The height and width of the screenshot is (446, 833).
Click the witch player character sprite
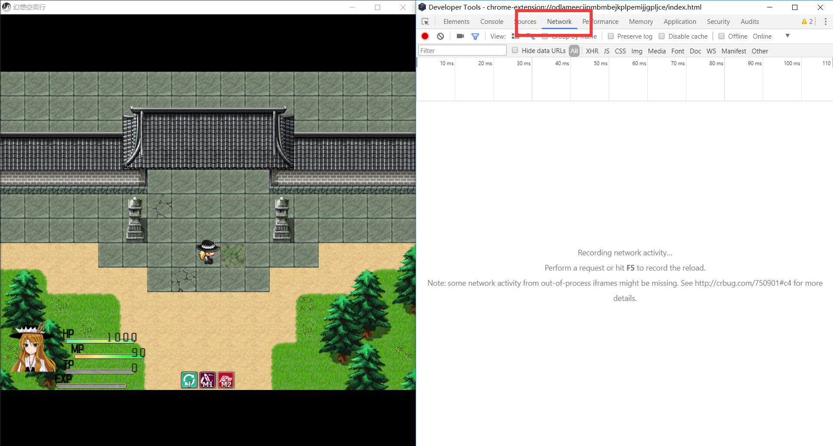click(x=208, y=252)
